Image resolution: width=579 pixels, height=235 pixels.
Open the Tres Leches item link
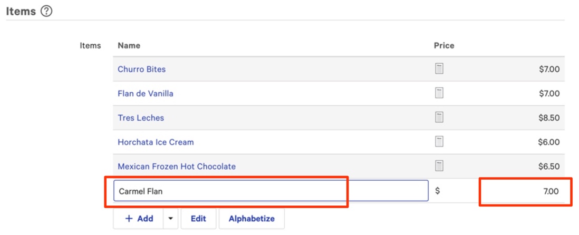point(141,117)
